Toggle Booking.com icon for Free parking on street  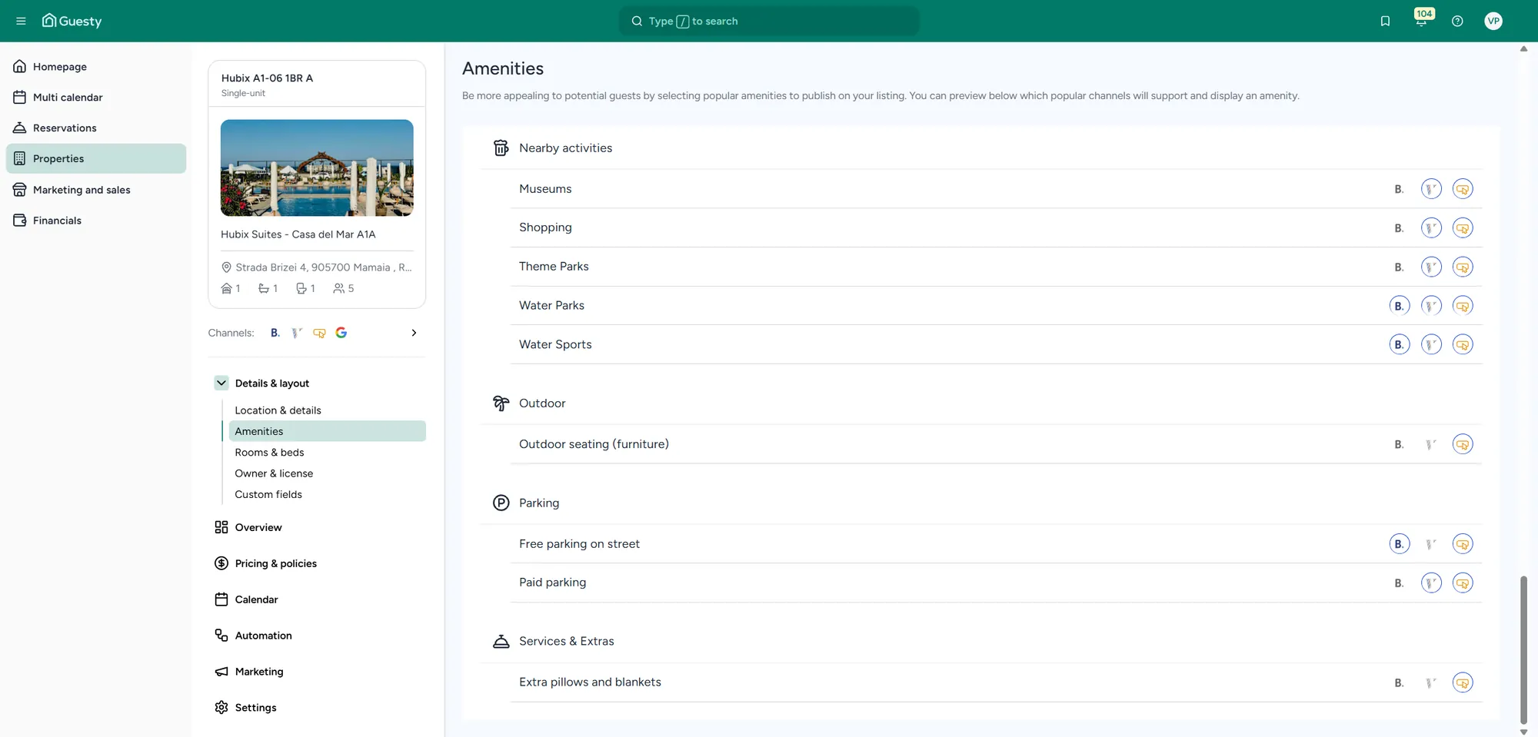click(x=1400, y=544)
